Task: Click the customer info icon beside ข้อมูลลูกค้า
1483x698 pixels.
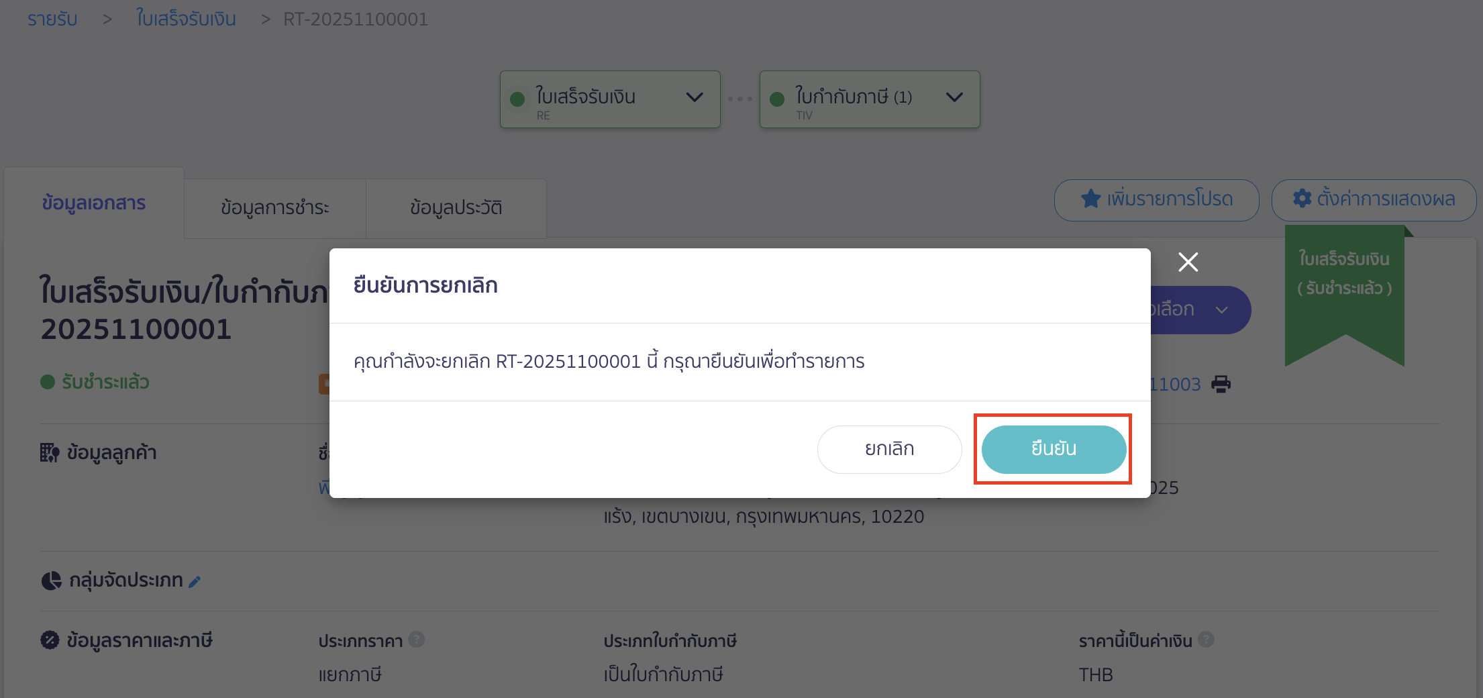Action: [x=50, y=452]
